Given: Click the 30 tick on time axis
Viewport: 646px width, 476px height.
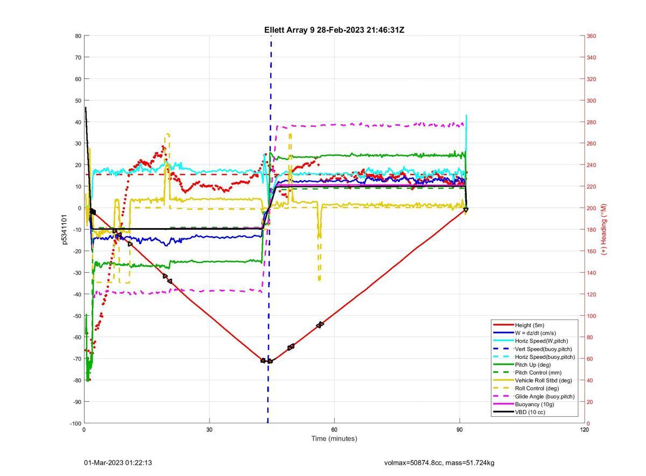Looking at the screenshot, I should [x=209, y=430].
